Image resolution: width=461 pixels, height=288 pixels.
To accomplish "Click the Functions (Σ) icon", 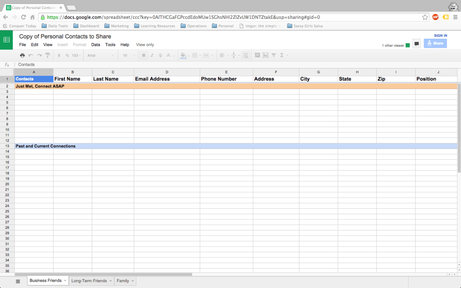I will [x=281, y=55].
